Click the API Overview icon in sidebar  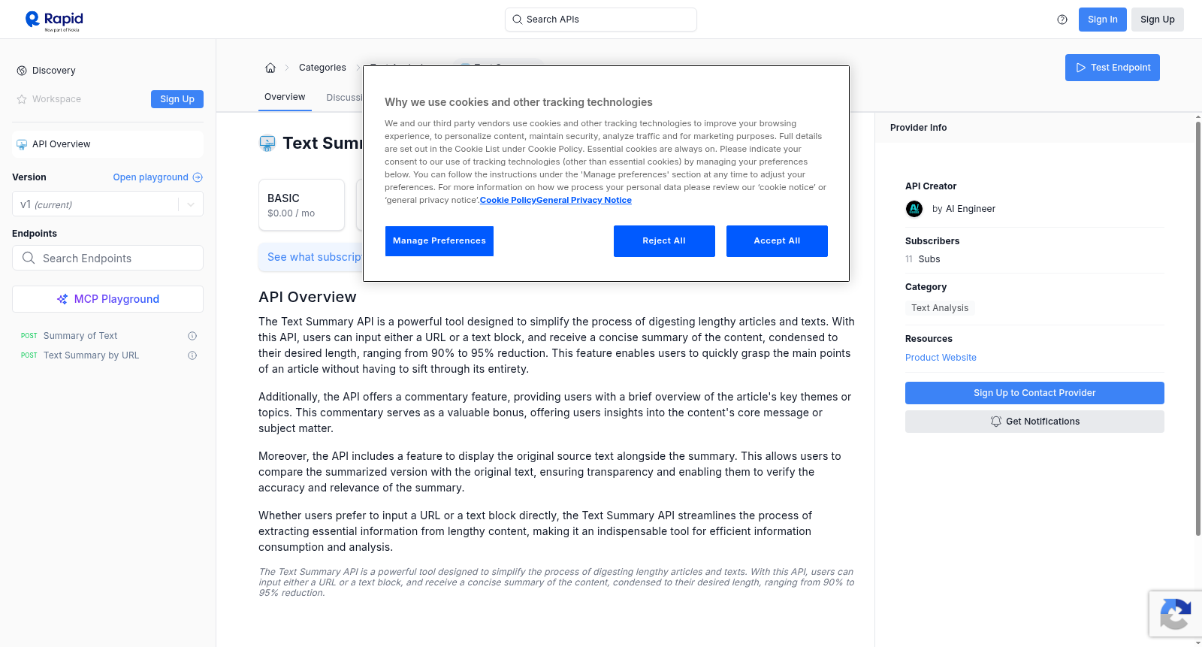point(22,144)
